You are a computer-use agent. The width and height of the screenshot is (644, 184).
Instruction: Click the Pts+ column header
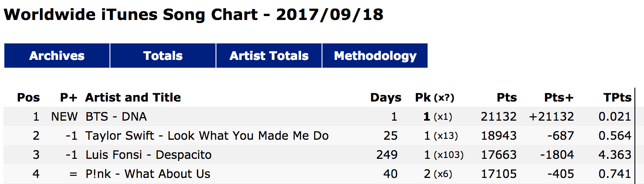point(559,98)
